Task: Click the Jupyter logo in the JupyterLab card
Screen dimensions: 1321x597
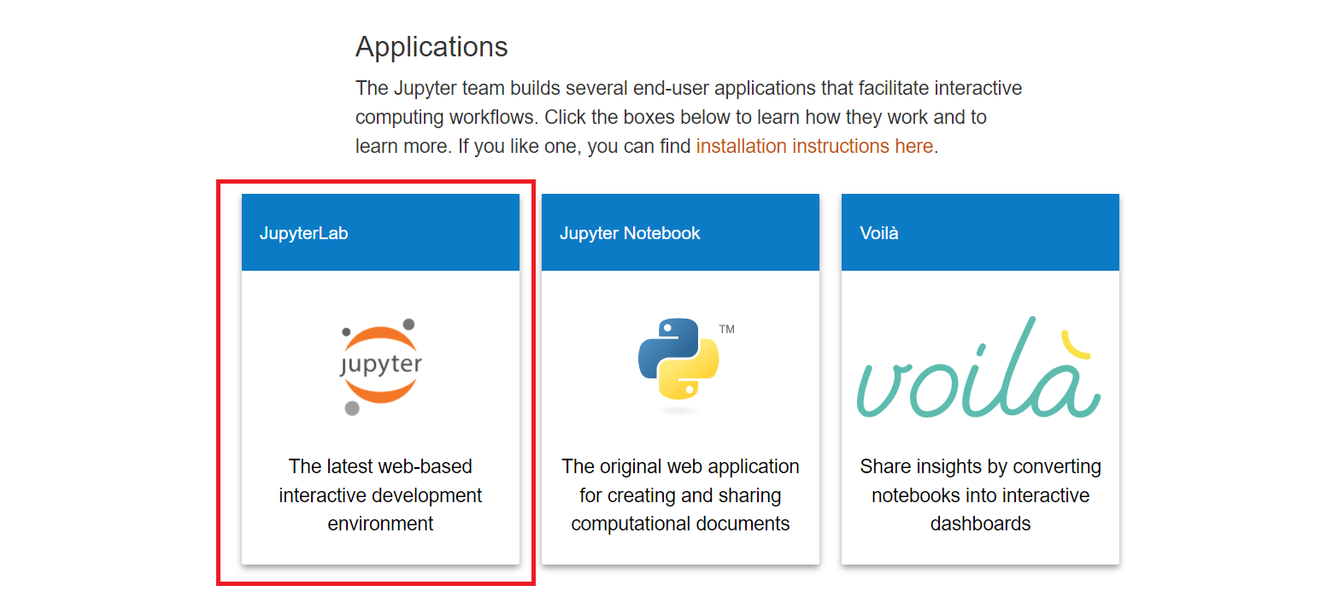Action: pos(380,366)
